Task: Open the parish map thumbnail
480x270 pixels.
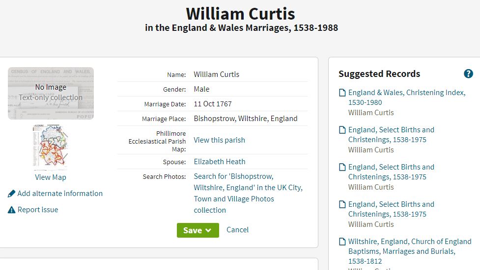Action: 51,147
